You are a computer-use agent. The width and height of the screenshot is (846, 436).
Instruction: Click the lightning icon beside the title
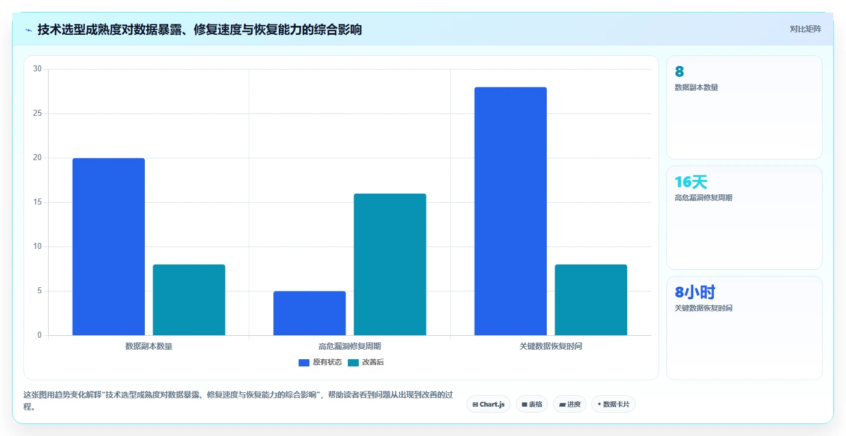pyautogui.click(x=28, y=30)
